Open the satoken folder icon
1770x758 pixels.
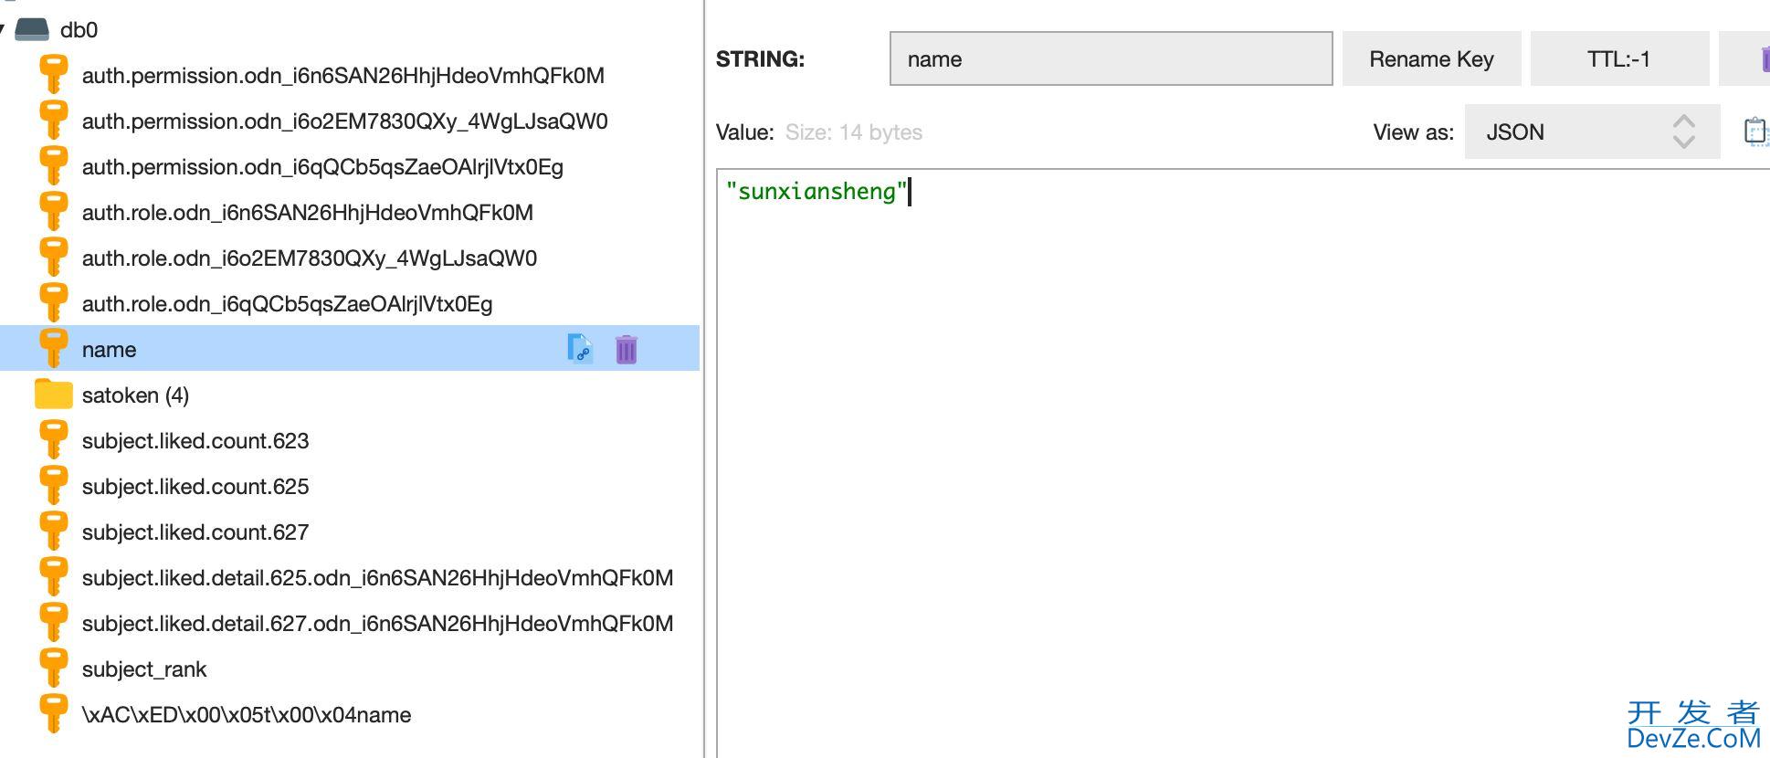[53, 395]
